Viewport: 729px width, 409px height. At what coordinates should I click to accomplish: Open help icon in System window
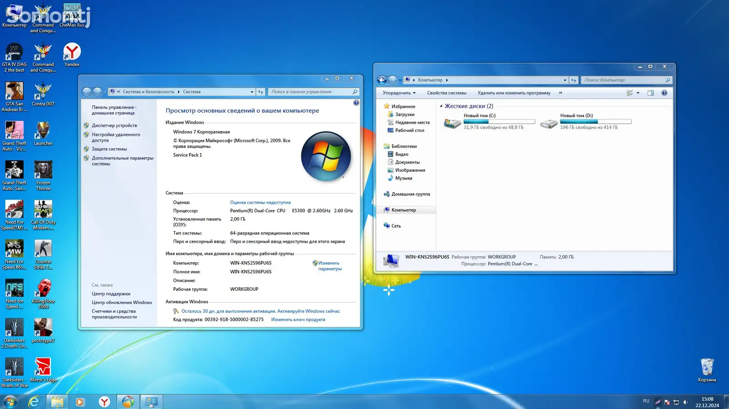tap(356, 103)
